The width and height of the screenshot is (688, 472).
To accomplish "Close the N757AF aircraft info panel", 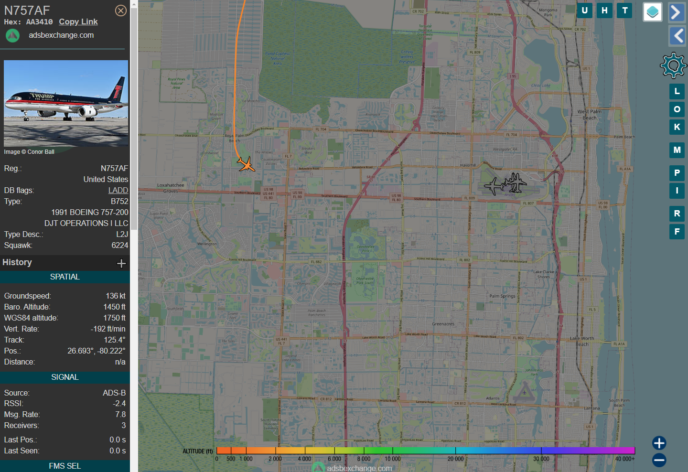I will [121, 11].
